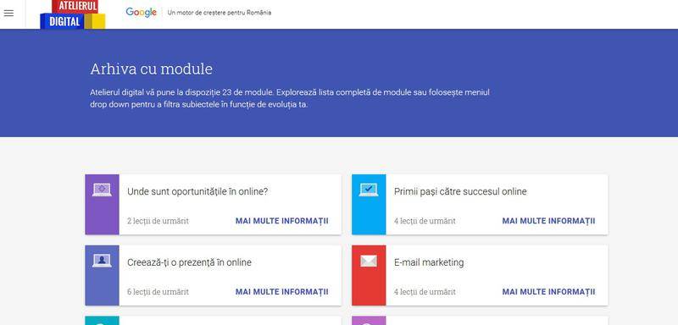Screen dimensions: 678x325
Task: Click tagline 'Un motor de creștere pentru România'
Action: (x=220, y=13)
